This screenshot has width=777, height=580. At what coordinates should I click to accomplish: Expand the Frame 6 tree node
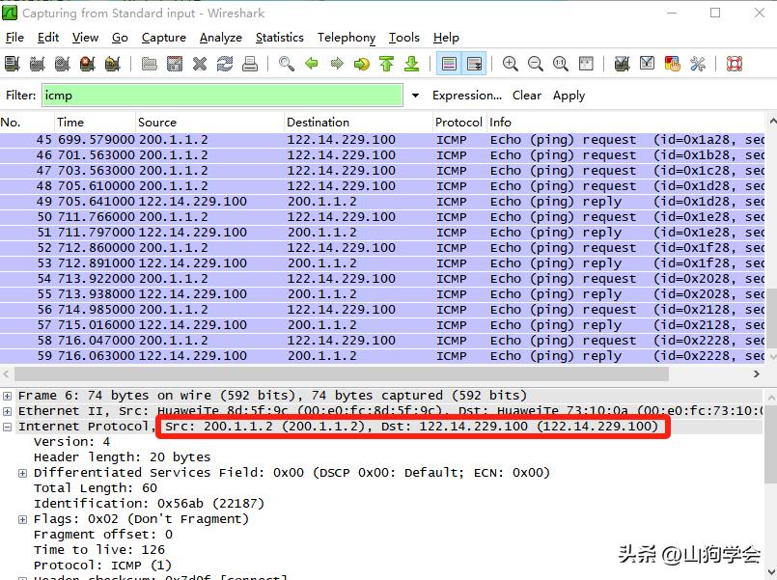[8, 396]
